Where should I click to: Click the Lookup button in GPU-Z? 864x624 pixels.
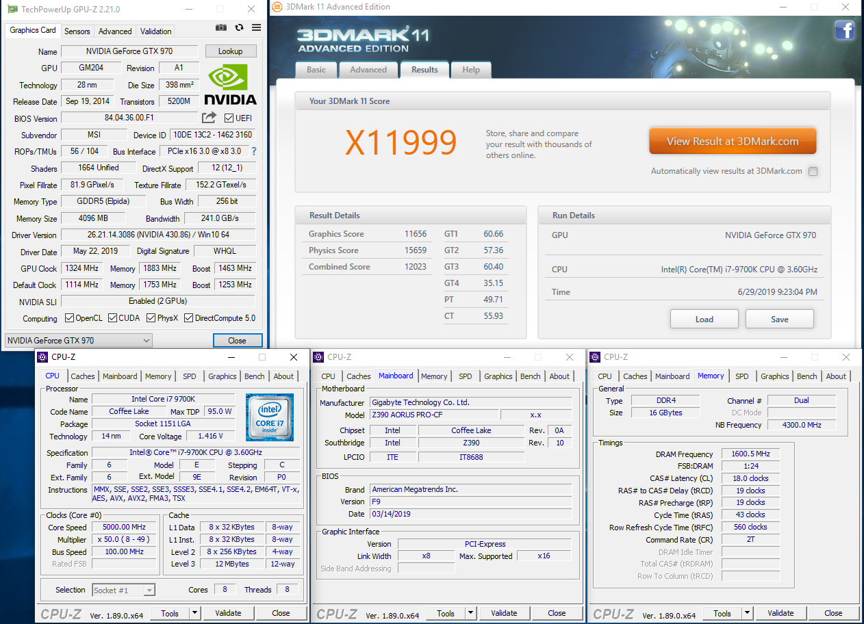click(x=230, y=51)
